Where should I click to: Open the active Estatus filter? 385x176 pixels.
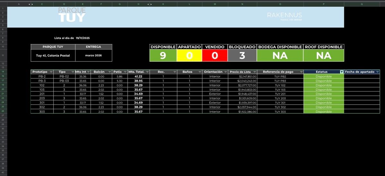pos(341,72)
